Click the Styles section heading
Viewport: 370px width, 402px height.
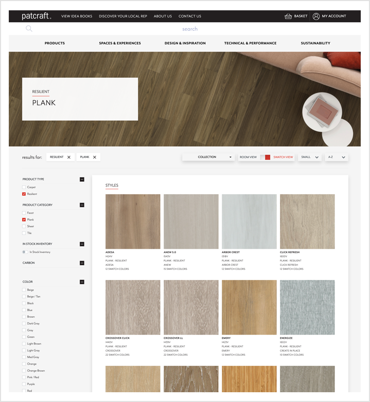tap(112, 186)
